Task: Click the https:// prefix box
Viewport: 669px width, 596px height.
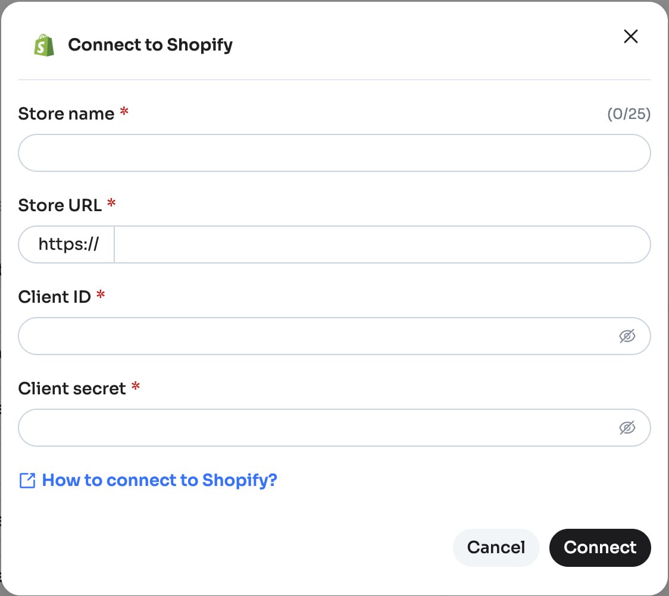Action: [x=68, y=244]
